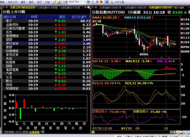Switch to 台股指數08 走勢圖 tab
Image resolution: width=190 pixels, height=137 pixels.
coord(48,8)
